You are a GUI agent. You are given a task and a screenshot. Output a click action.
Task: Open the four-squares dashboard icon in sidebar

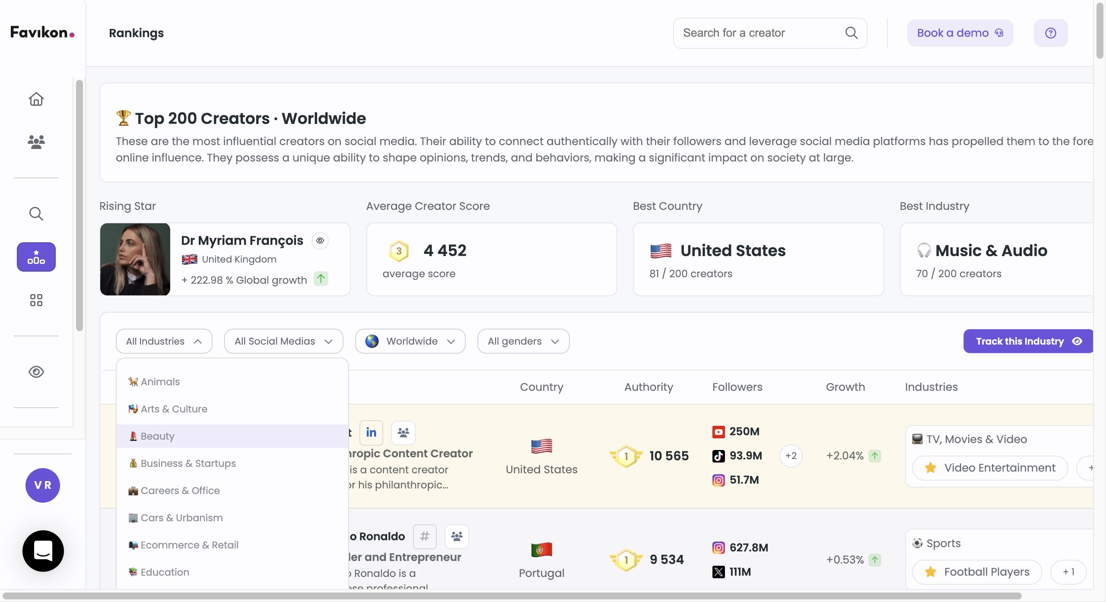(36, 300)
